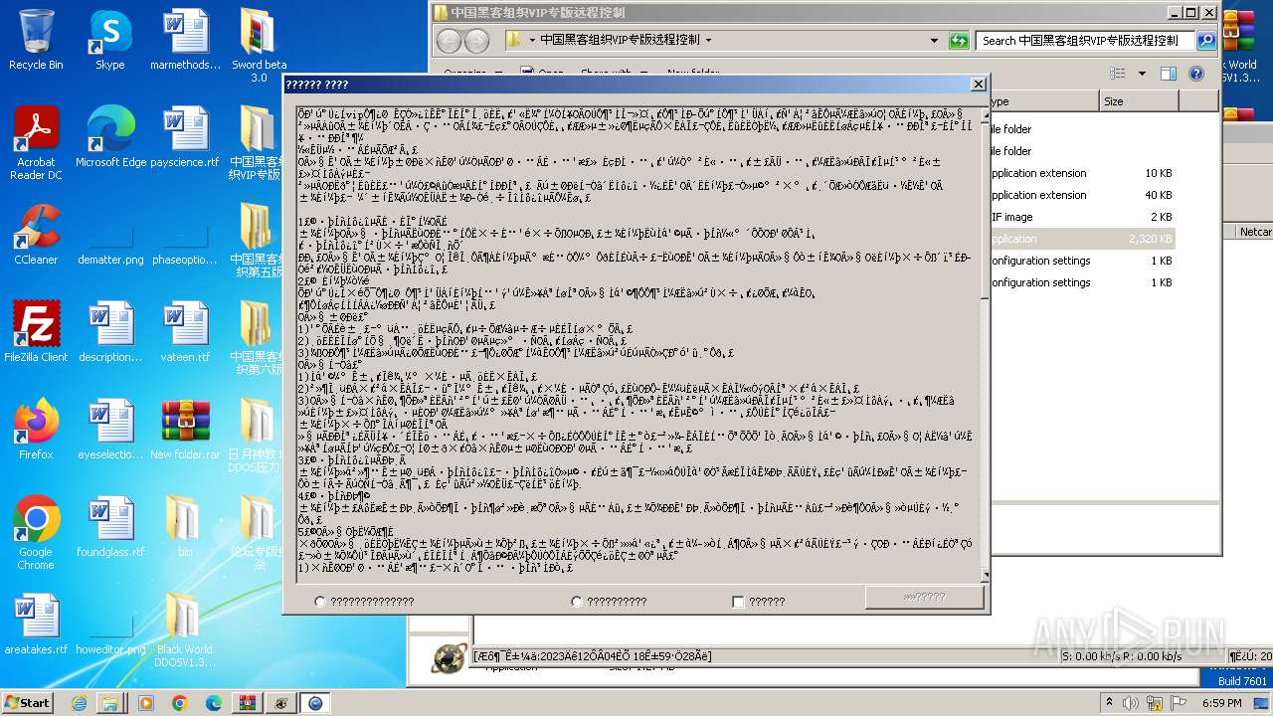
Task: Click Explorer back navigation arrow
Action: [x=450, y=41]
